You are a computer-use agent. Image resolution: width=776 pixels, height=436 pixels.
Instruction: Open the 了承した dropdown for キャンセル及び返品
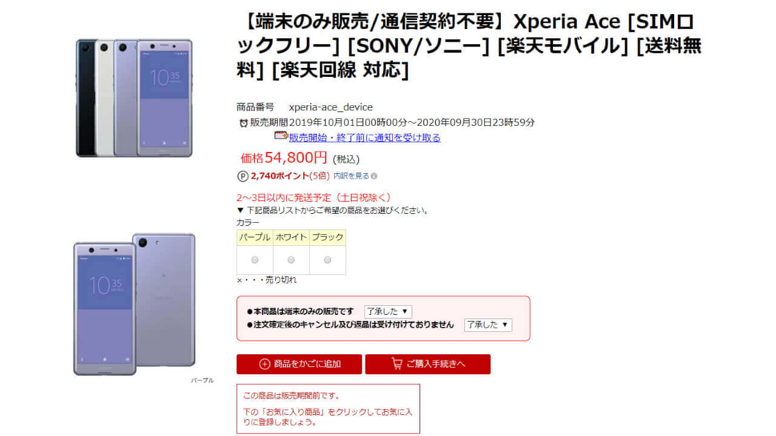[488, 325]
